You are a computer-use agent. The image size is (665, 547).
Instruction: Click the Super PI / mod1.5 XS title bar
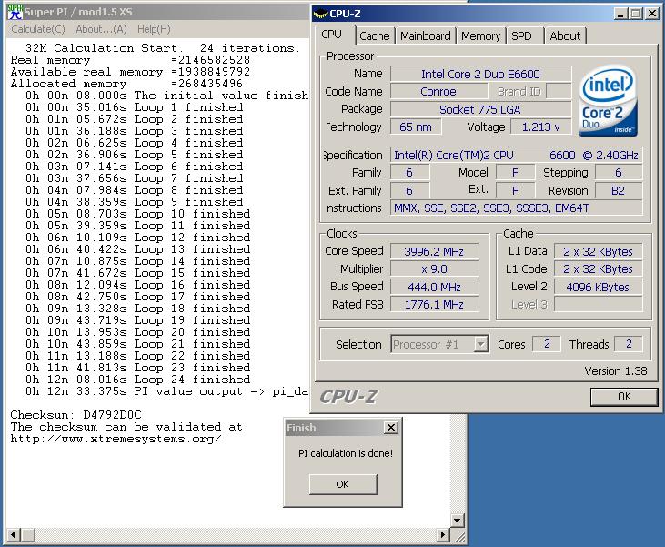tap(158, 12)
